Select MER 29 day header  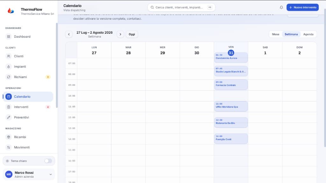(x=163, y=50)
